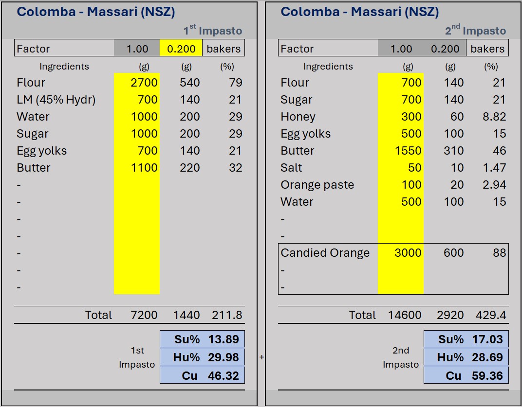522x407 pixels.
Task: Click the 1st Impasto total 7200 cell
Action: pyautogui.click(x=144, y=315)
